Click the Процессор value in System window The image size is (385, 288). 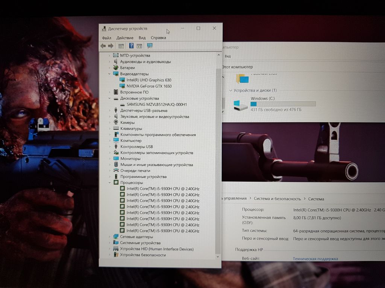click(339, 210)
